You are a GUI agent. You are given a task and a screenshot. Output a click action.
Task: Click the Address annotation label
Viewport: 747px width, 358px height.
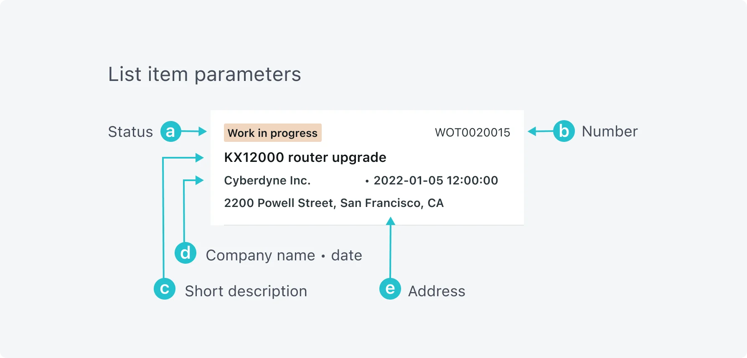point(437,291)
